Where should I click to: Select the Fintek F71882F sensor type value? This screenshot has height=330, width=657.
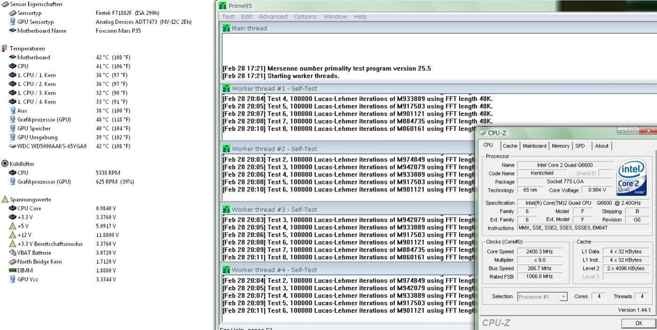(127, 13)
